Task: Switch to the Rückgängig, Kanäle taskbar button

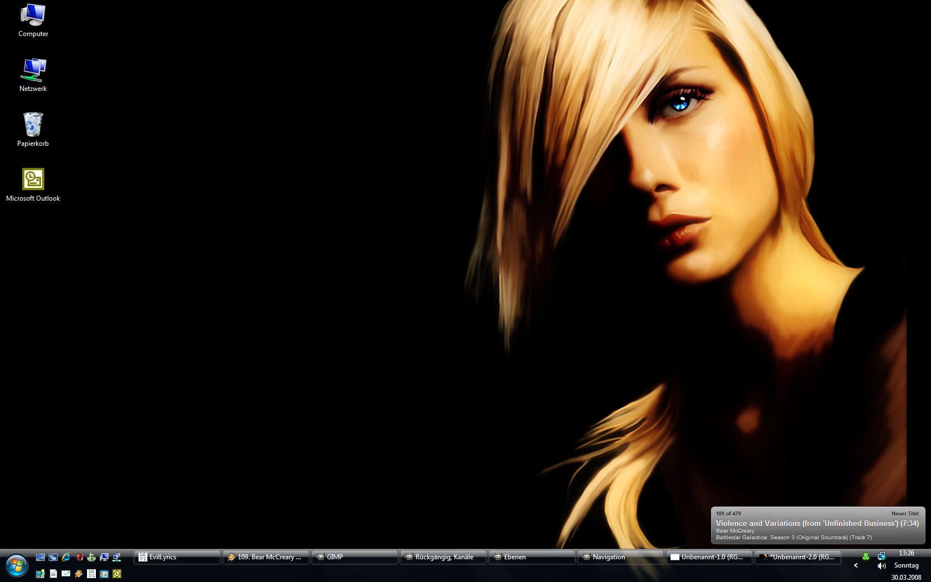Action: pyautogui.click(x=443, y=557)
